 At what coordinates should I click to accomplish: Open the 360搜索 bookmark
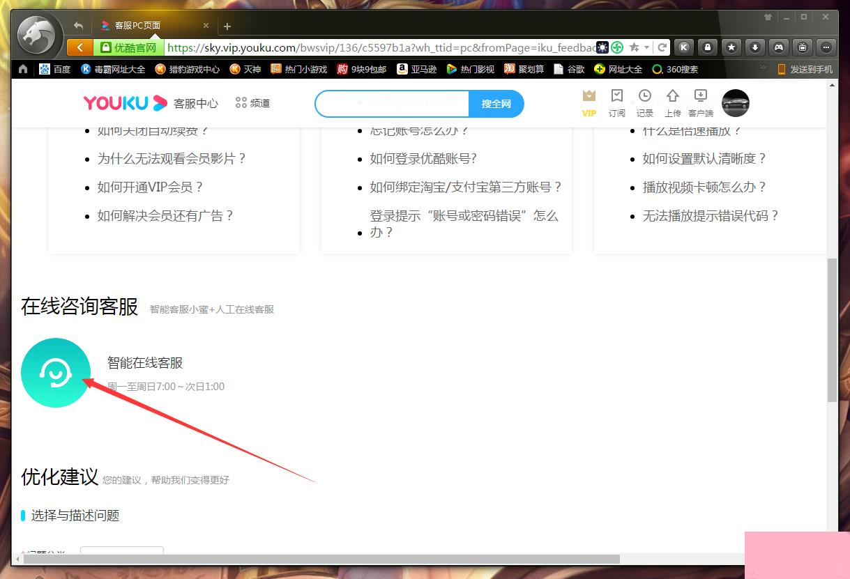point(675,69)
